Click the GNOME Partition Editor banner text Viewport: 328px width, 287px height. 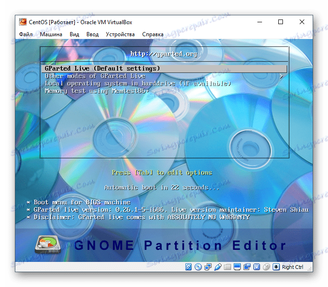point(180,245)
